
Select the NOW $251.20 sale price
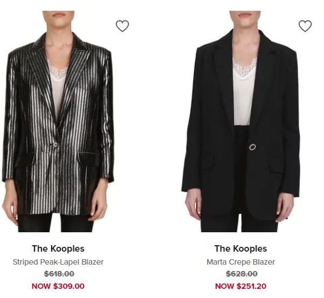click(x=241, y=286)
